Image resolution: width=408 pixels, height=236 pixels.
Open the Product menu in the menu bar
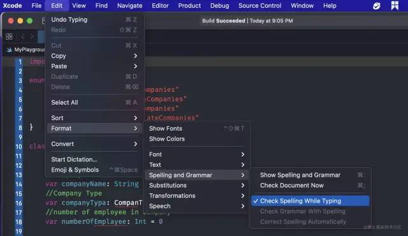[x=189, y=6]
